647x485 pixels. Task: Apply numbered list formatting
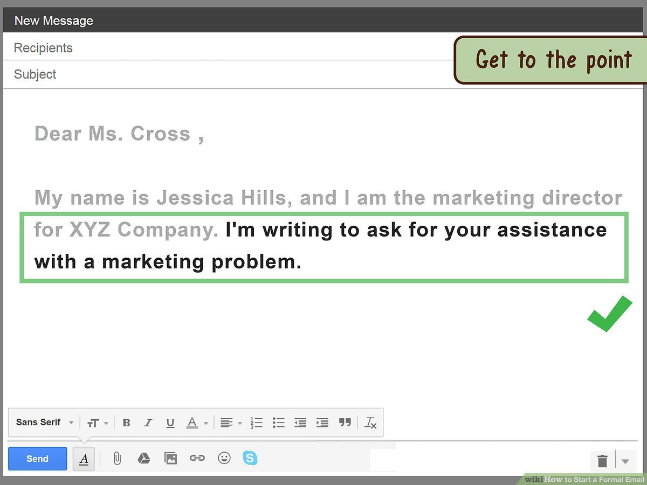click(257, 423)
